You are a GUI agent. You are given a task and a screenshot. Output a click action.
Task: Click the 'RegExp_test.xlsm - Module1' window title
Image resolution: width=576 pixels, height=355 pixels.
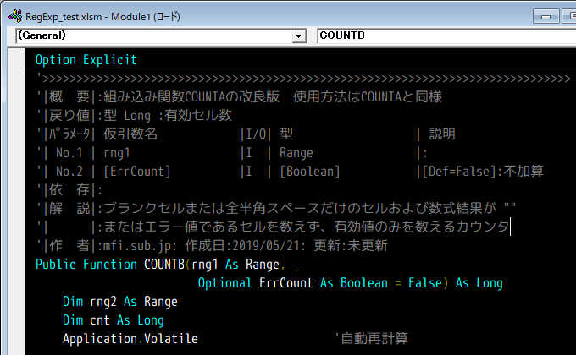102,17
